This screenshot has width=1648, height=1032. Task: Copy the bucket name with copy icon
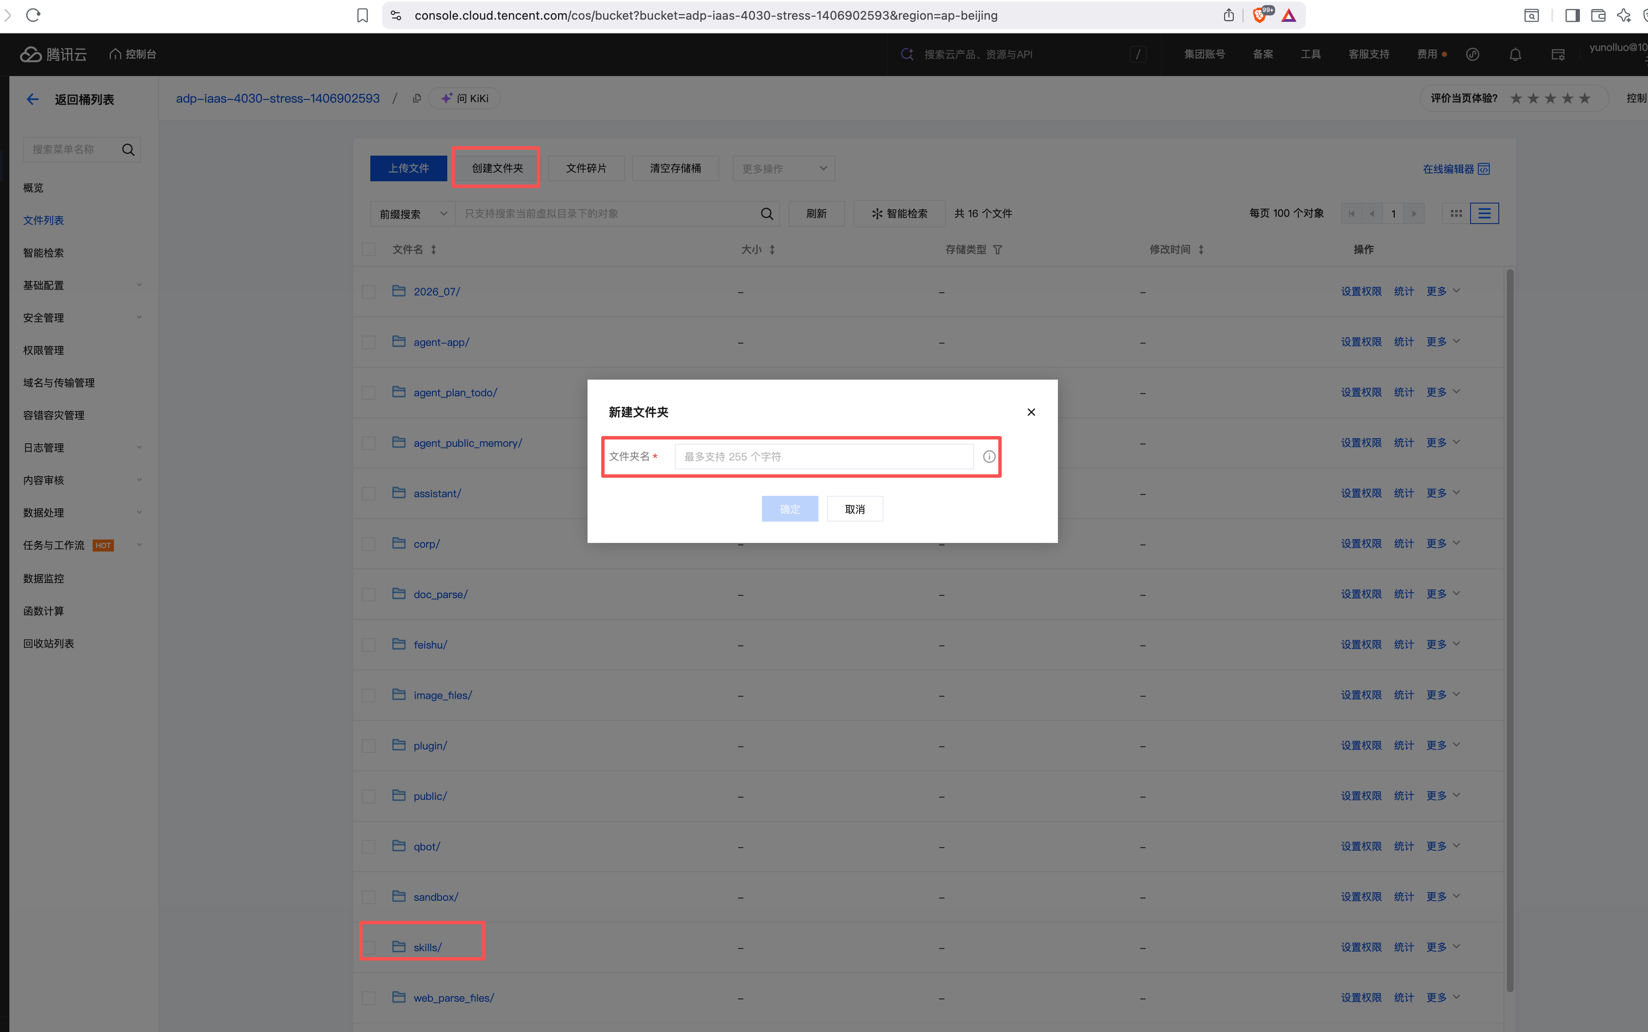(416, 98)
